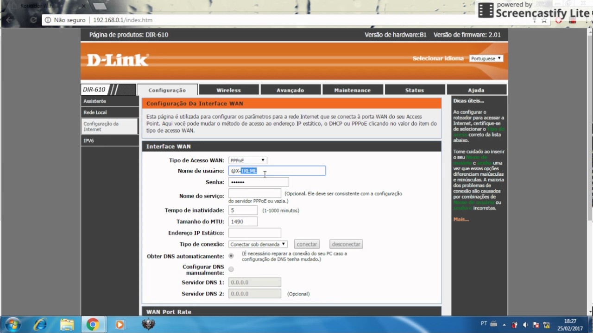This screenshot has height=333, width=593.
Task: Click the Endereço IP Estático field
Action: pos(255,233)
